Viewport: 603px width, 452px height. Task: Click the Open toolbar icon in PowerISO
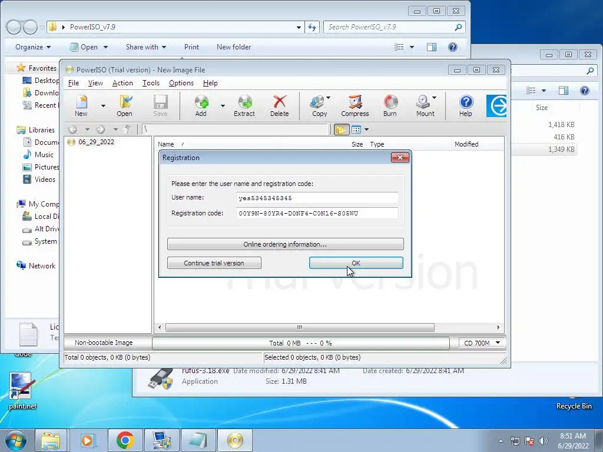[x=124, y=105]
